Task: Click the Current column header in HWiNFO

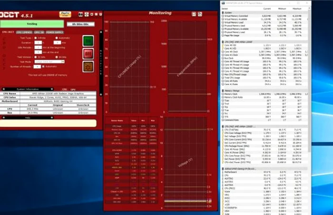Action: click(x=267, y=9)
